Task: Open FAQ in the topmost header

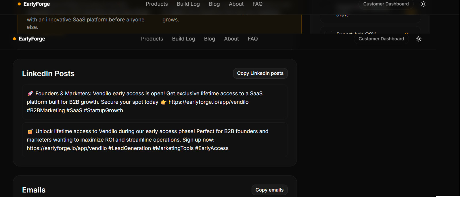Action: [x=257, y=4]
